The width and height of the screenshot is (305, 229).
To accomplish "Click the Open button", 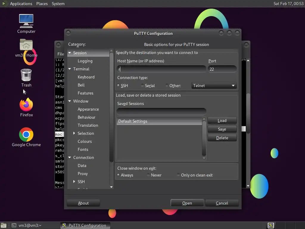I will [x=187, y=203].
